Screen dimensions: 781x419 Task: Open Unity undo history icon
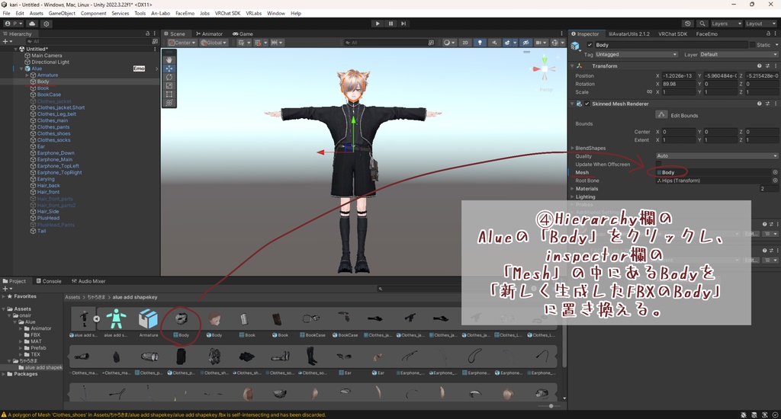click(x=688, y=24)
